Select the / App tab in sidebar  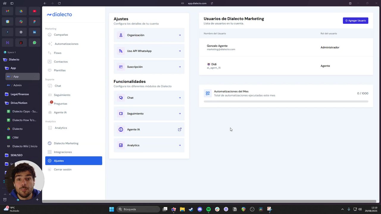(22, 76)
